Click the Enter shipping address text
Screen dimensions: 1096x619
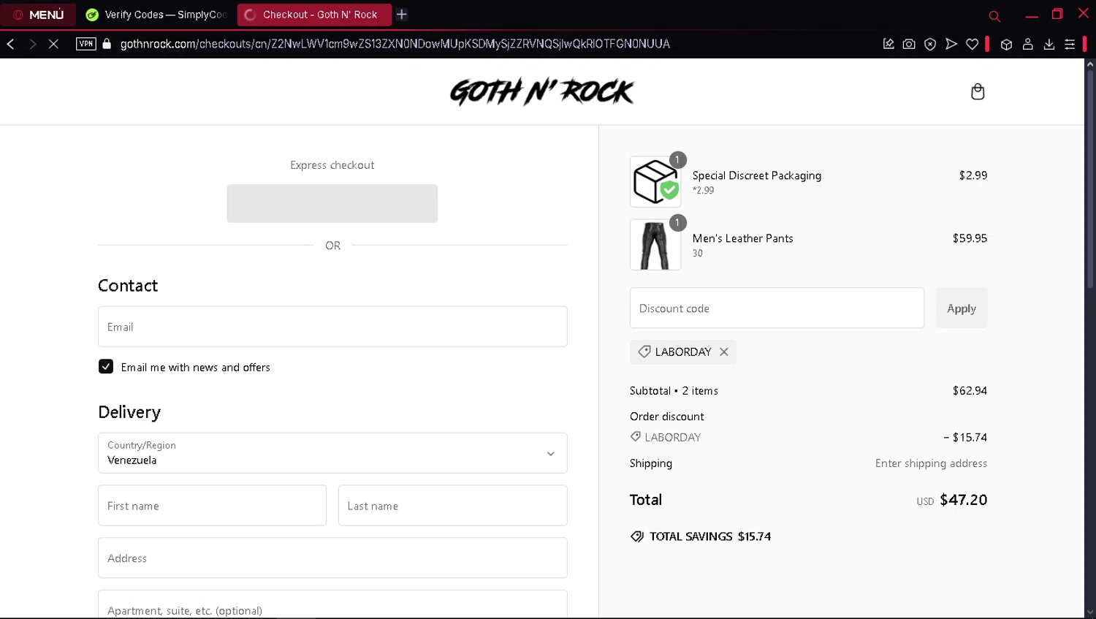pos(931,463)
